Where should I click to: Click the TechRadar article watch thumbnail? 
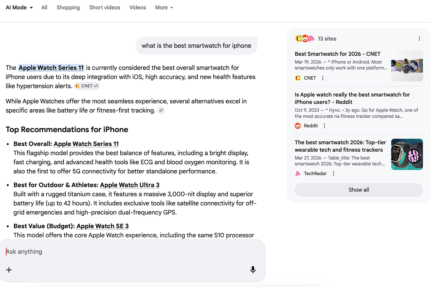[x=407, y=154]
